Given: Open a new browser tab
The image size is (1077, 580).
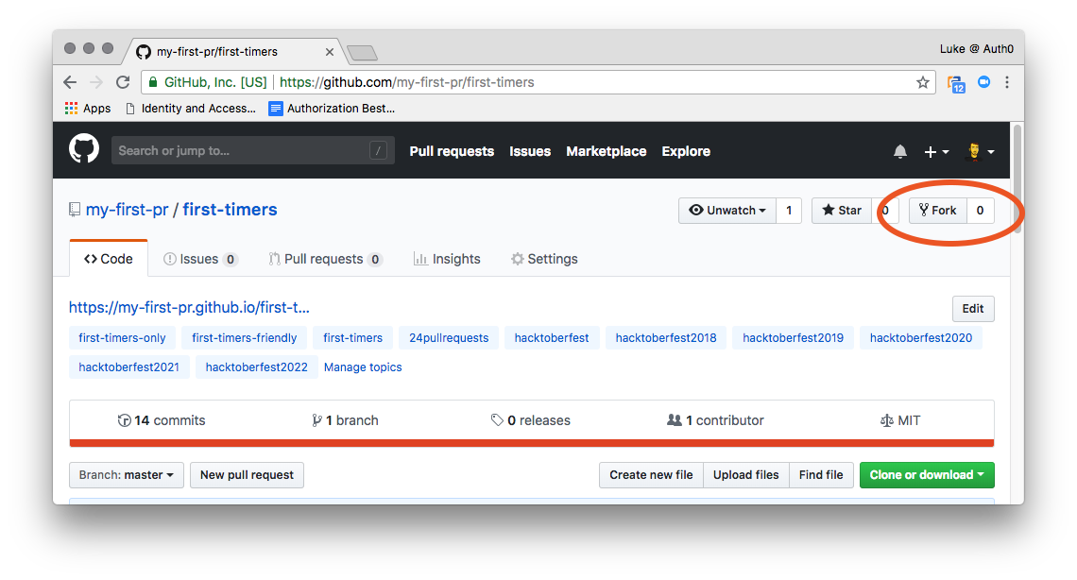Looking at the screenshot, I should [x=362, y=52].
